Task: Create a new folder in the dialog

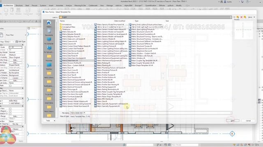Action: pos(245,17)
